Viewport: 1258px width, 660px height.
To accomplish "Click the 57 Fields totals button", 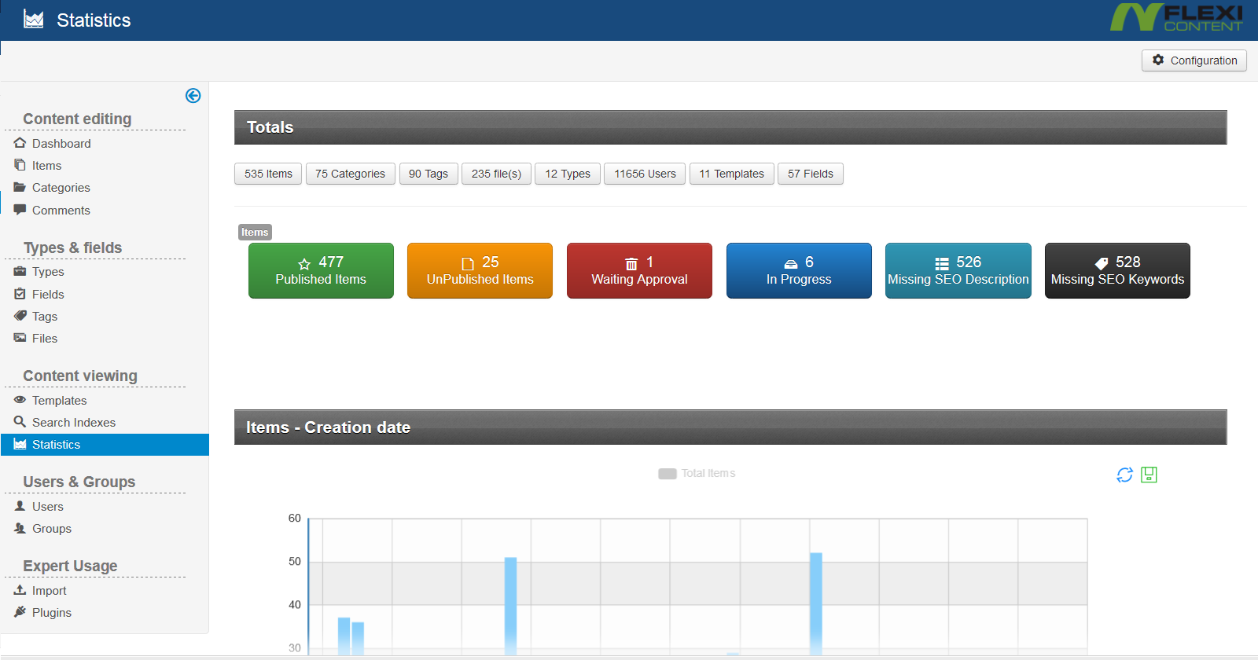I will [x=811, y=174].
